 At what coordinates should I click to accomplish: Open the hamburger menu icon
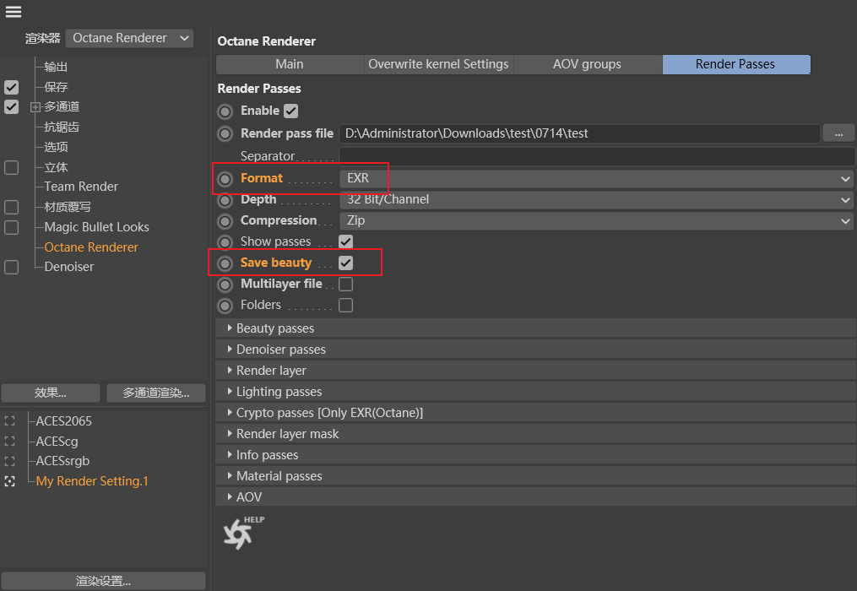(14, 12)
